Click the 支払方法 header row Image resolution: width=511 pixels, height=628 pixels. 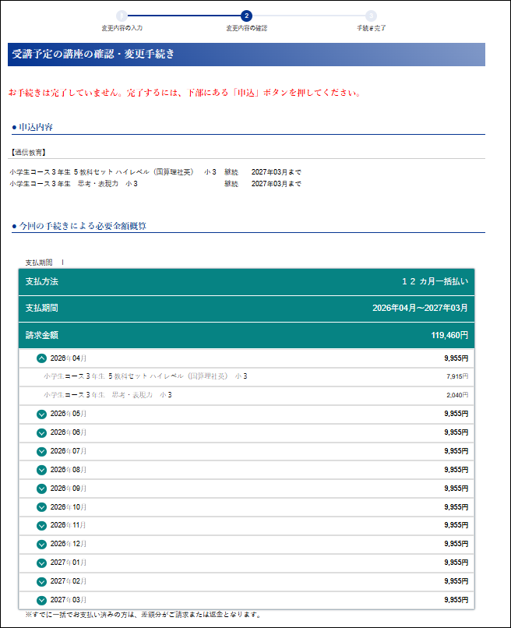pyautogui.click(x=246, y=281)
